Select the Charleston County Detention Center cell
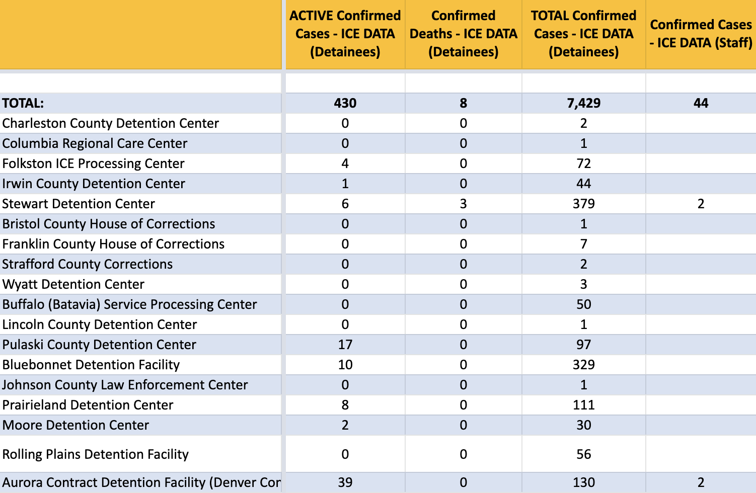 (x=111, y=123)
